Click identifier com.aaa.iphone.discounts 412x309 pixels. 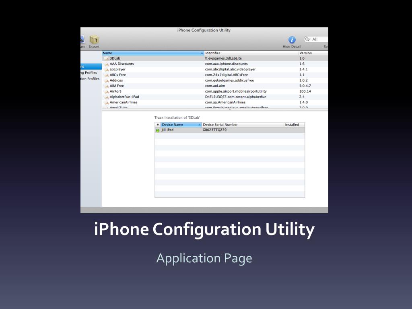[226, 64]
